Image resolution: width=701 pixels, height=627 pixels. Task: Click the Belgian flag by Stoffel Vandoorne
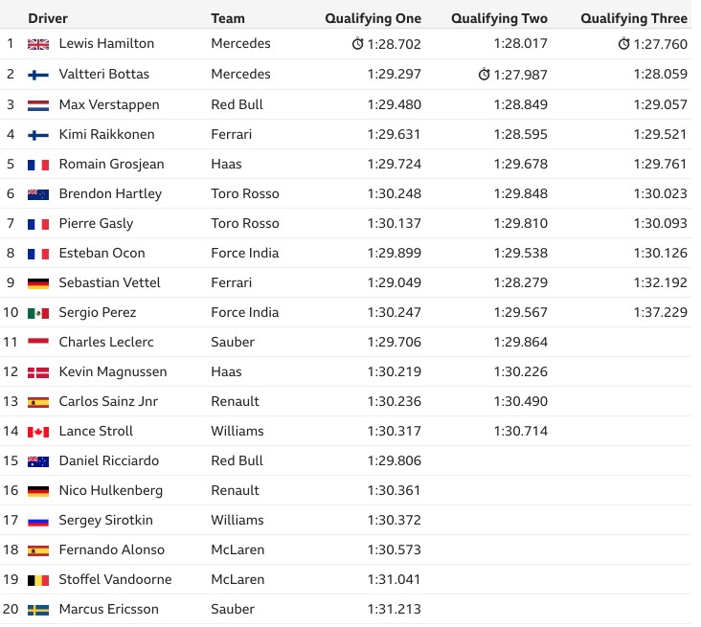tap(38, 580)
